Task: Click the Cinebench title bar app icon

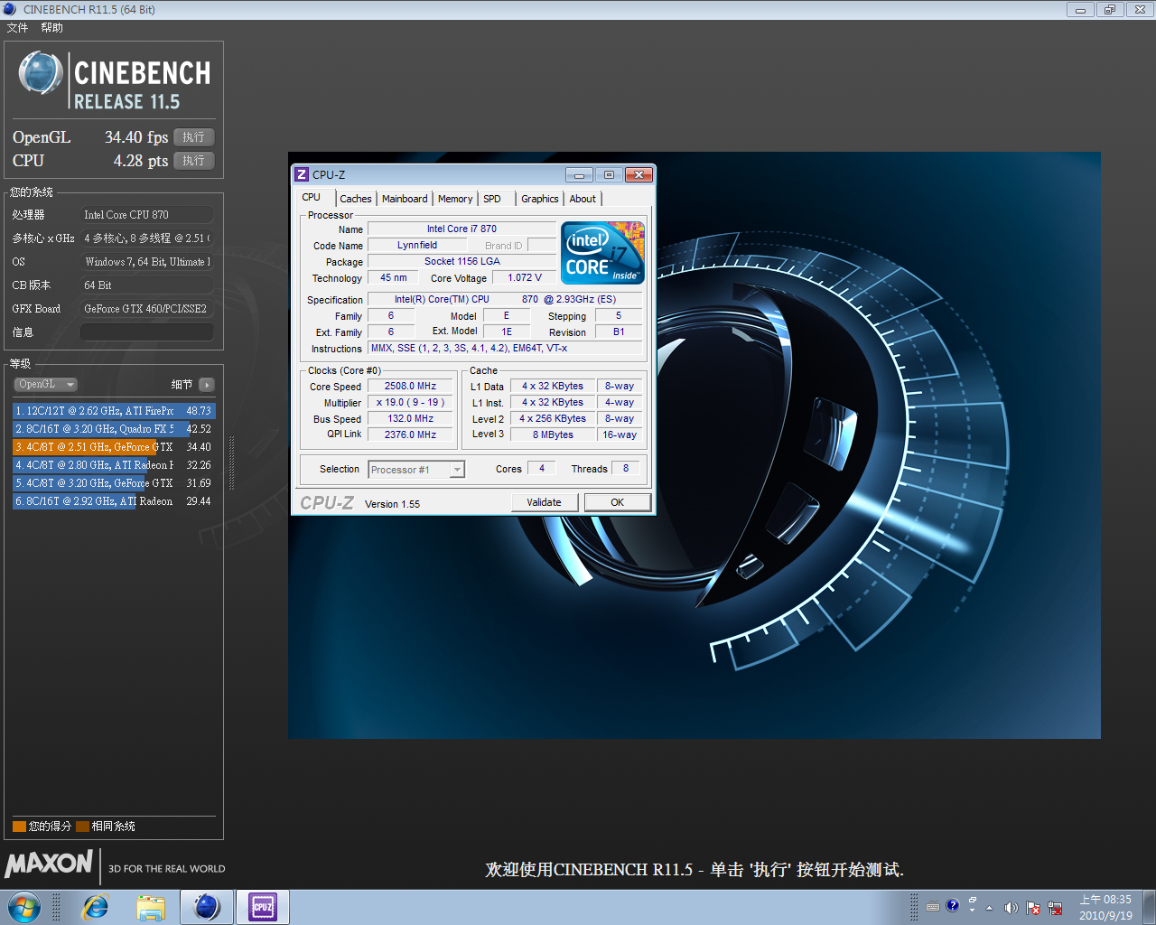Action: [x=10, y=9]
